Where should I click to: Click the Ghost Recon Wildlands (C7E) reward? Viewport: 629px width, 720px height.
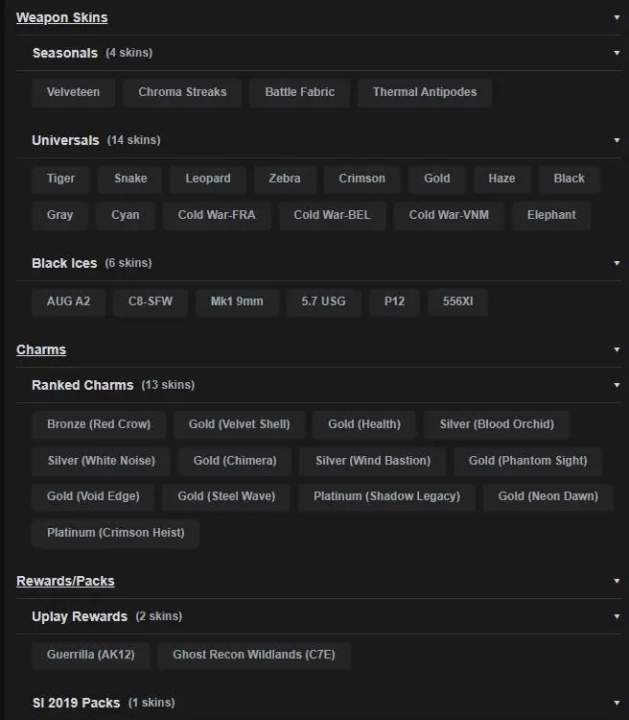(x=254, y=655)
